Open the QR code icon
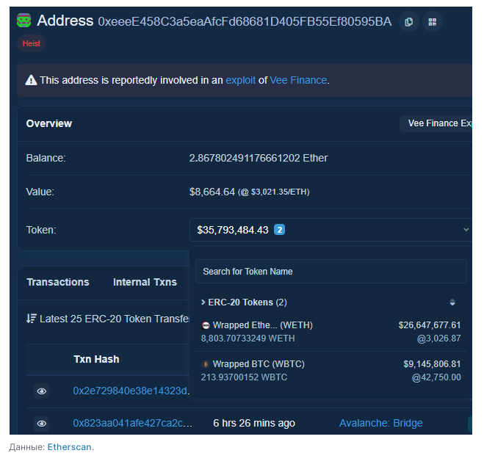 [432, 22]
